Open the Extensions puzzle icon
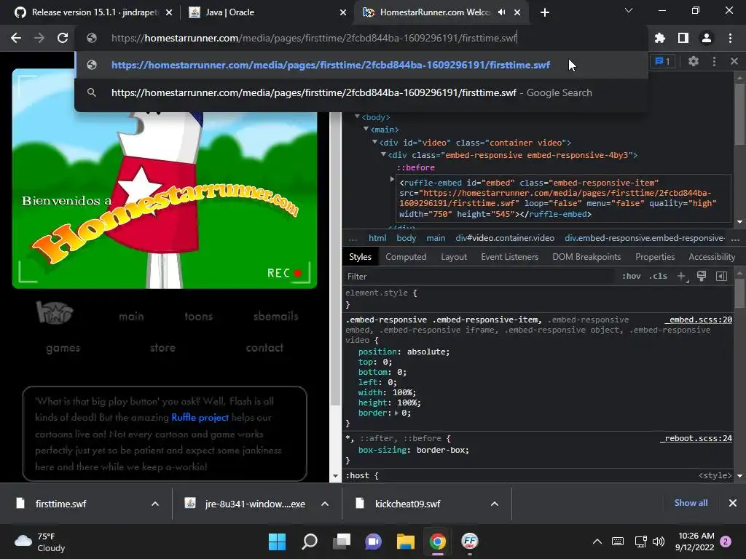 [x=660, y=38]
